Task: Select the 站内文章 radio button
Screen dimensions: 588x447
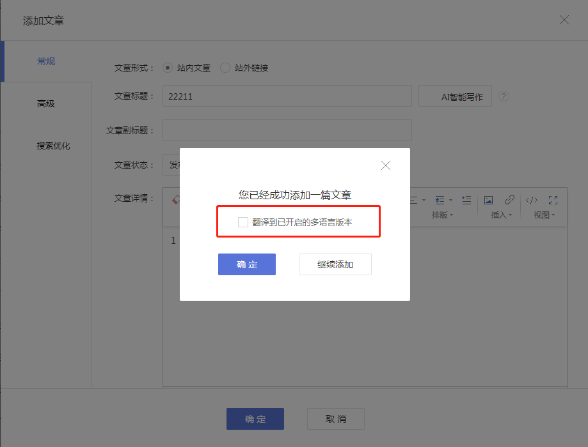Action: [167, 68]
